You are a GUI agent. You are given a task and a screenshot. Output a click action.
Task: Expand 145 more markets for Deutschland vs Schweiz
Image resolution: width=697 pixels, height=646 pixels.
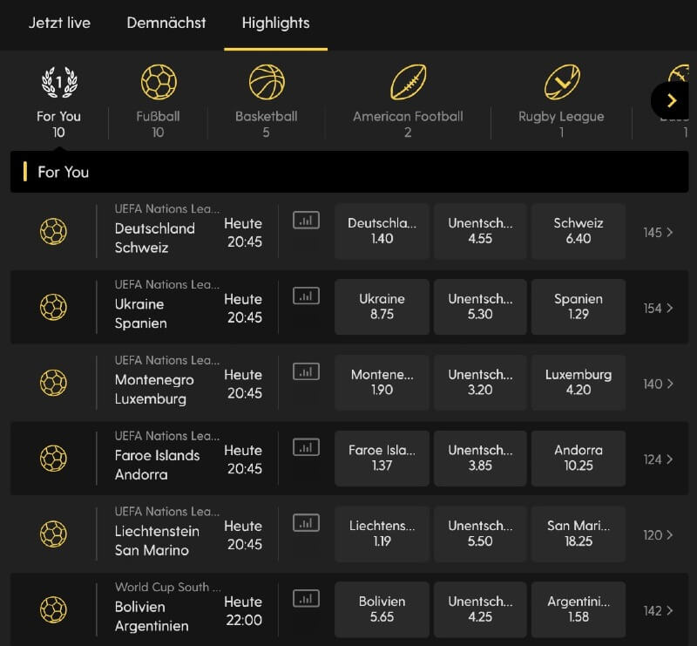(x=659, y=233)
